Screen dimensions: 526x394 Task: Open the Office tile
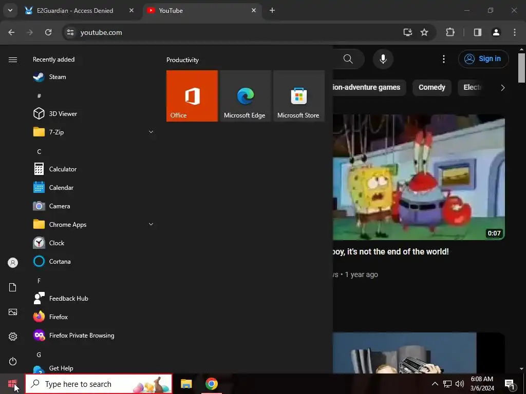coord(192,96)
